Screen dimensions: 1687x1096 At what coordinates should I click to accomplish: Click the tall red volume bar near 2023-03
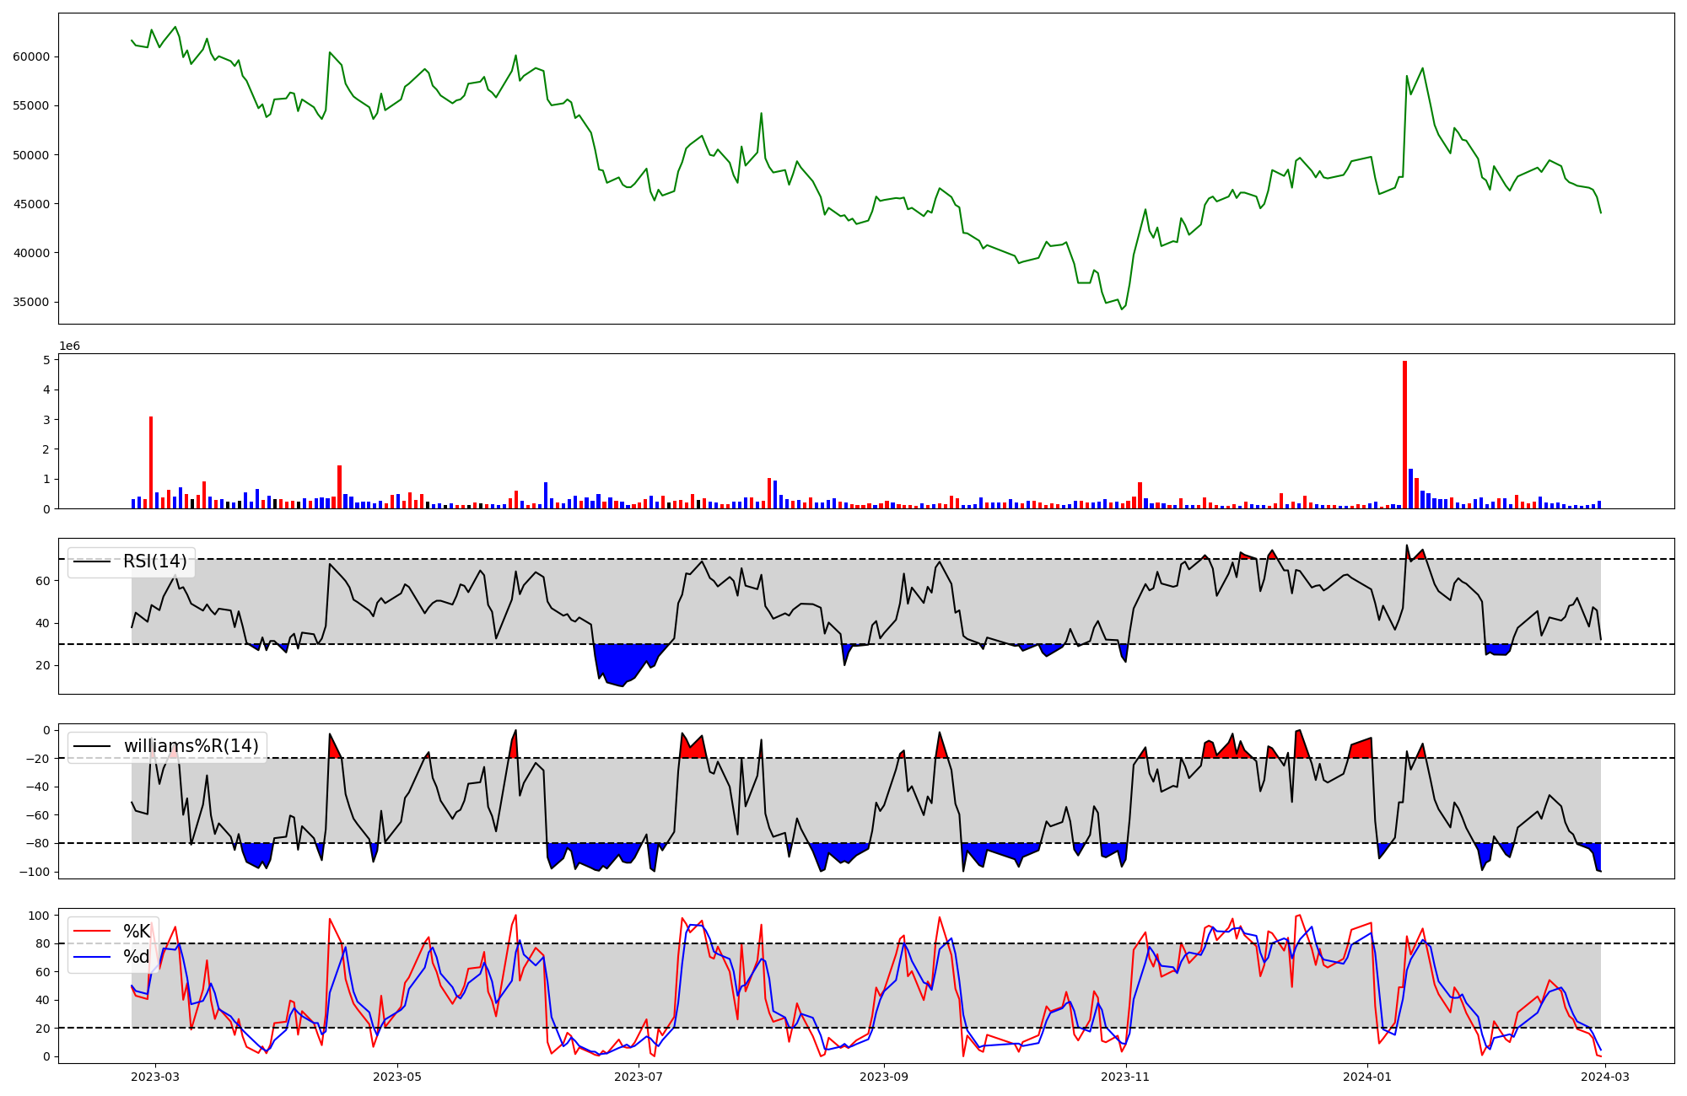[151, 462]
